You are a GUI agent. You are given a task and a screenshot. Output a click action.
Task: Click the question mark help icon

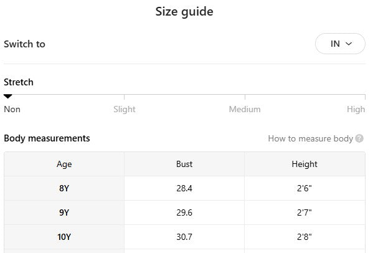[359, 138]
